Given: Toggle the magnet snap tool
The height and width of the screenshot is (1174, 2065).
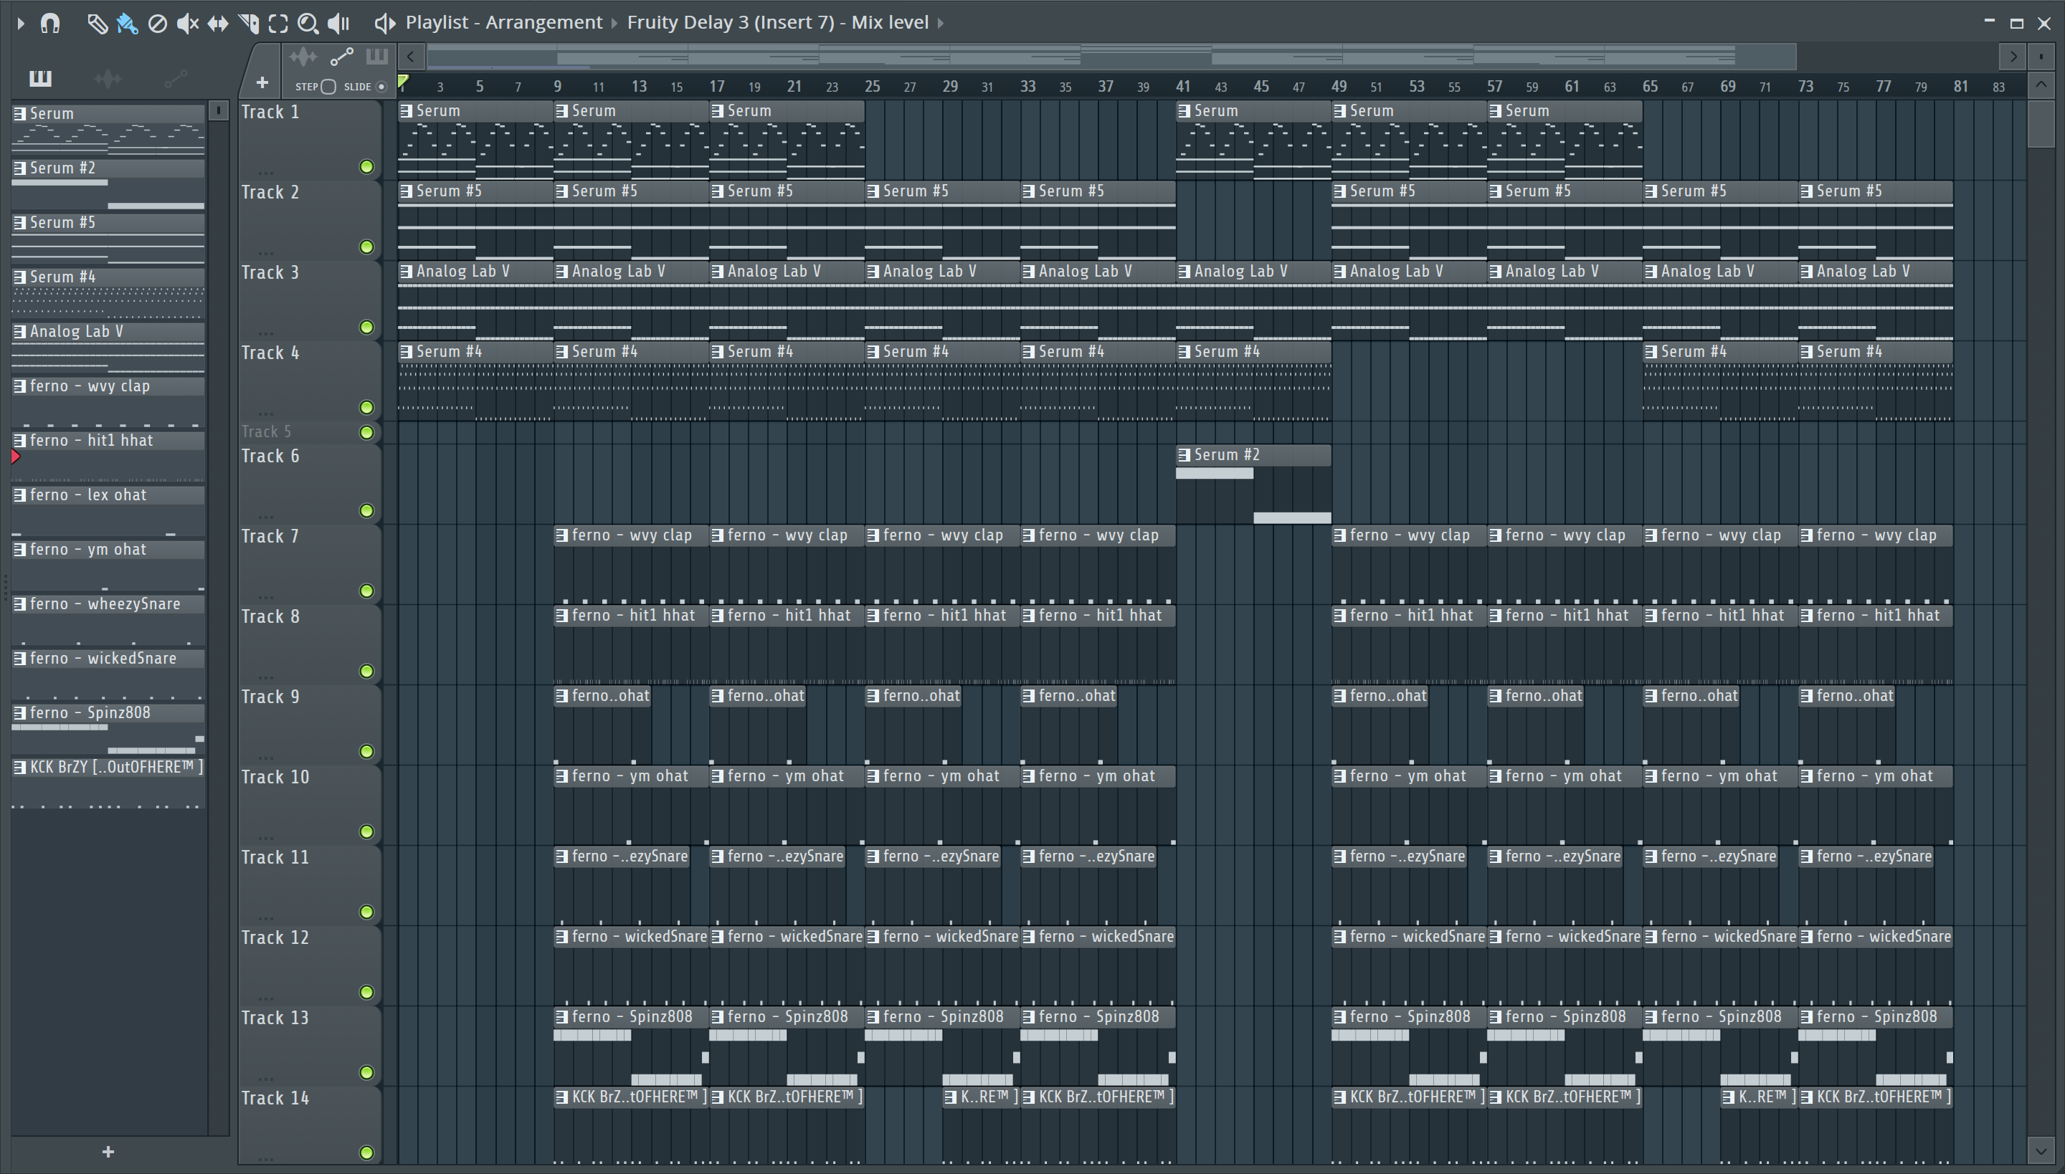Looking at the screenshot, I should (50, 24).
